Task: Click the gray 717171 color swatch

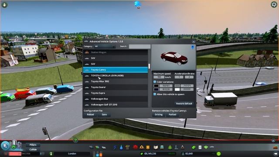Action: 177,86
